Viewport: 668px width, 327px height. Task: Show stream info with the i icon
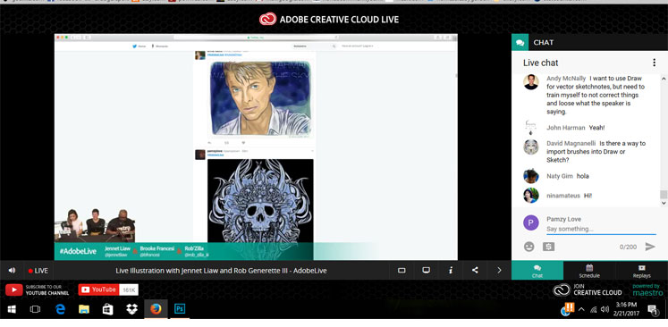(x=451, y=271)
